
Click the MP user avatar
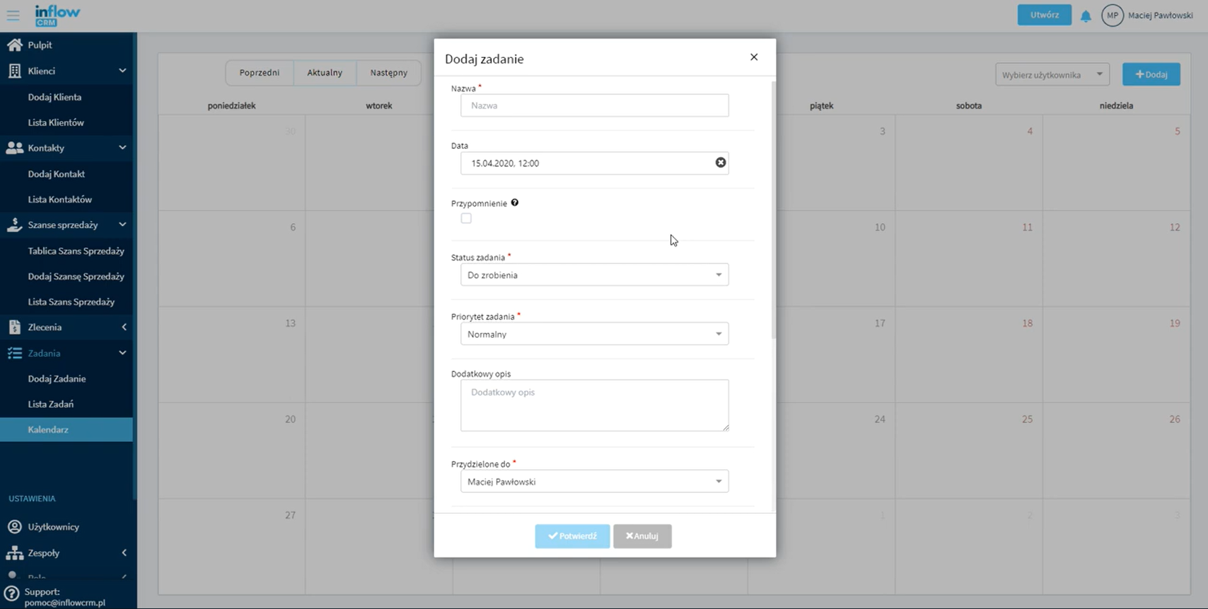(x=1112, y=16)
